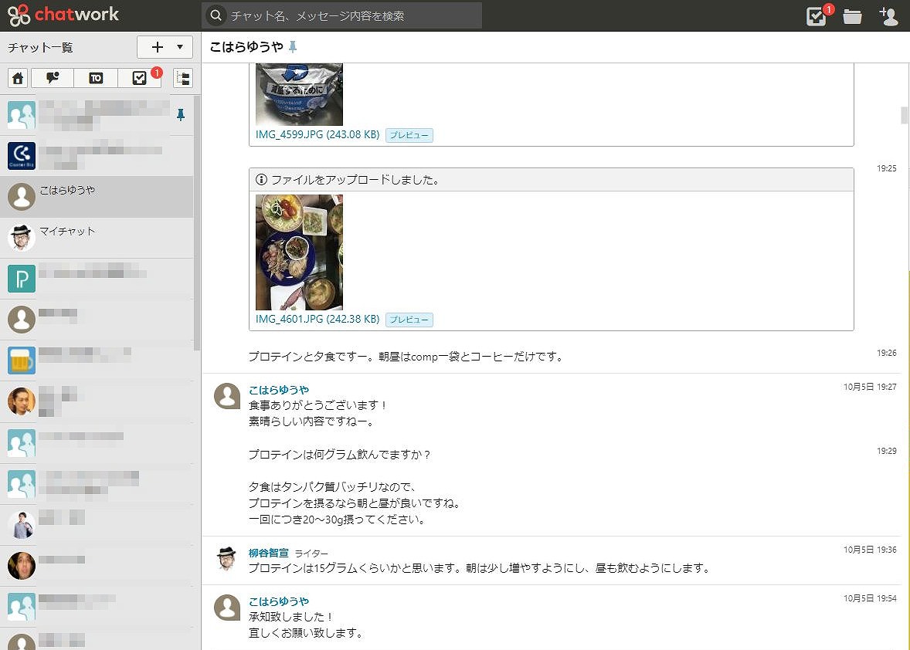This screenshot has height=650, width=910.
Task: Click the 10月5日 19:36 timestamp
Action: click(x=869, y=550)
